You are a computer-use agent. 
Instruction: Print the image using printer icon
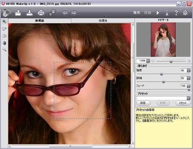click(41, 13)
